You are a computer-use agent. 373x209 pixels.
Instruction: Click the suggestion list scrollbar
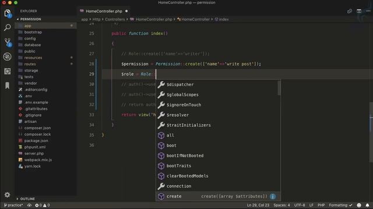tap(279, 88)
